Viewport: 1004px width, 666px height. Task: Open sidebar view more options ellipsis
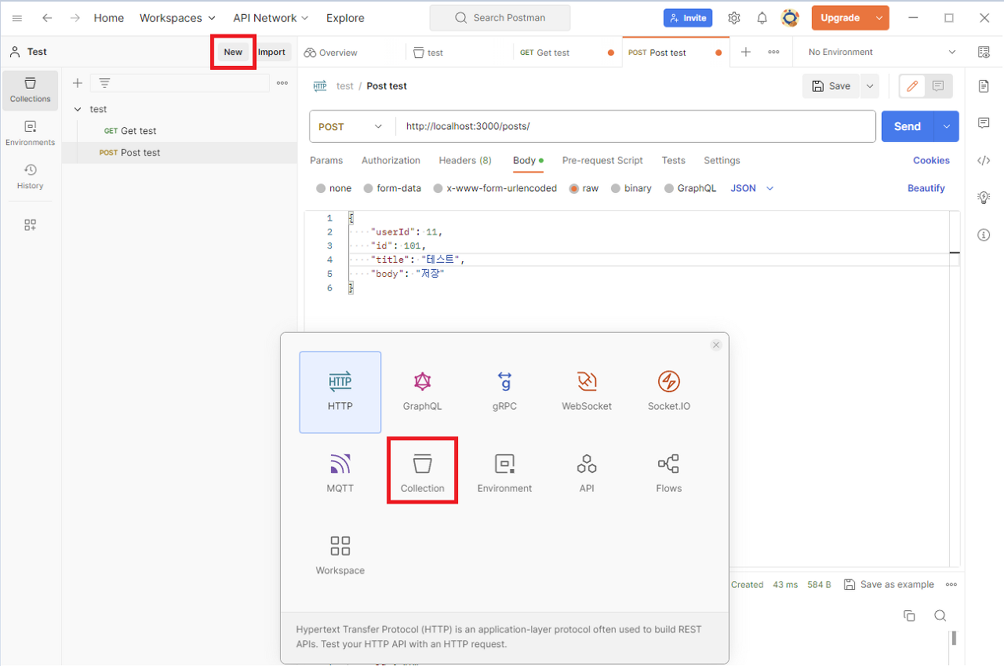[x=282, y=83]
